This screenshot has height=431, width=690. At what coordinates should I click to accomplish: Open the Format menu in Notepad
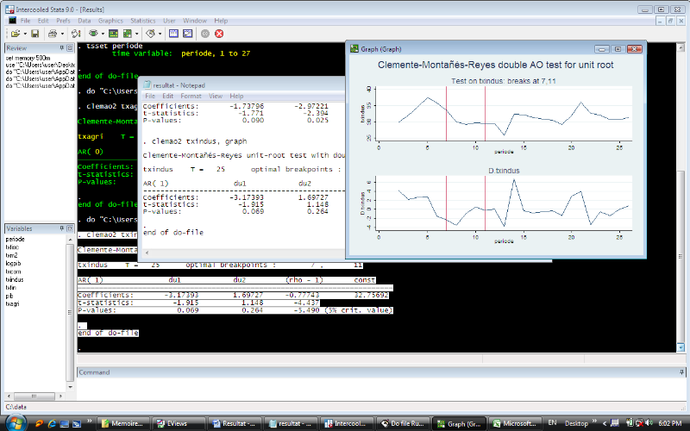191,96
